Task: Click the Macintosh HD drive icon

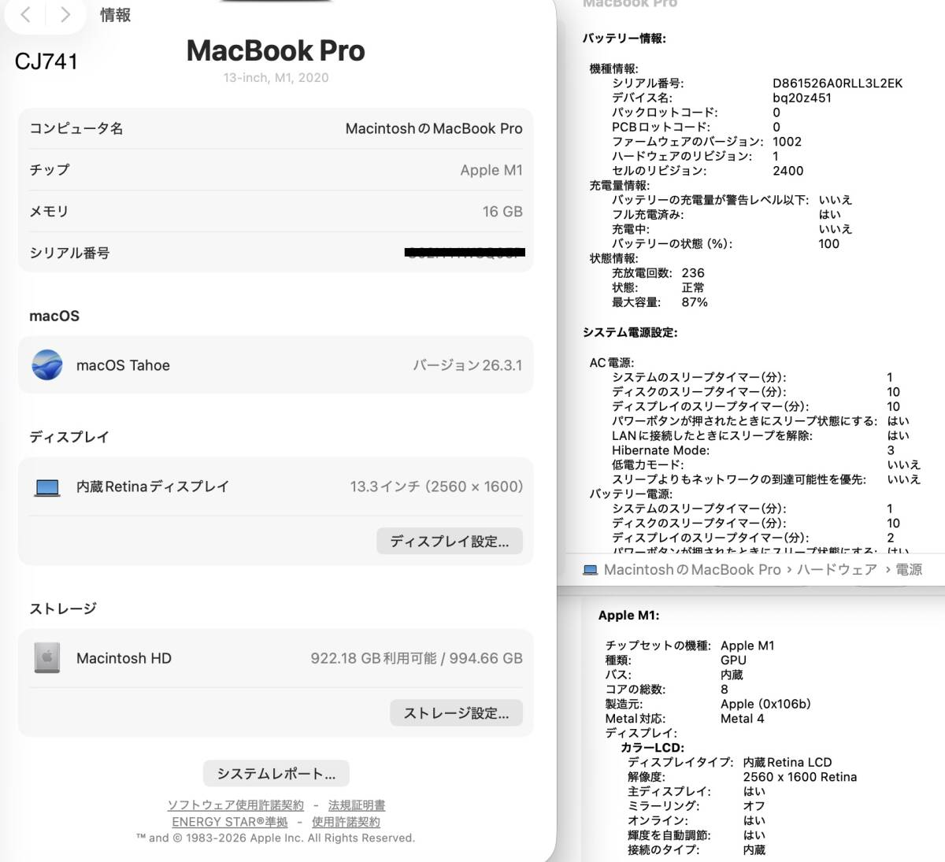Action: click(47, 658)
